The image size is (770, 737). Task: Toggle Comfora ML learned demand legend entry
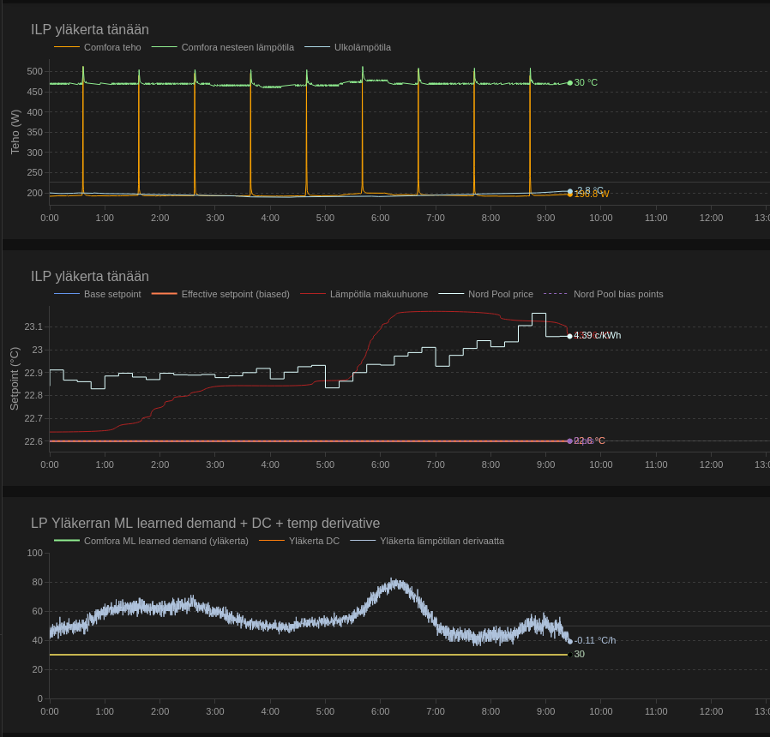click(x=165, y=541)
